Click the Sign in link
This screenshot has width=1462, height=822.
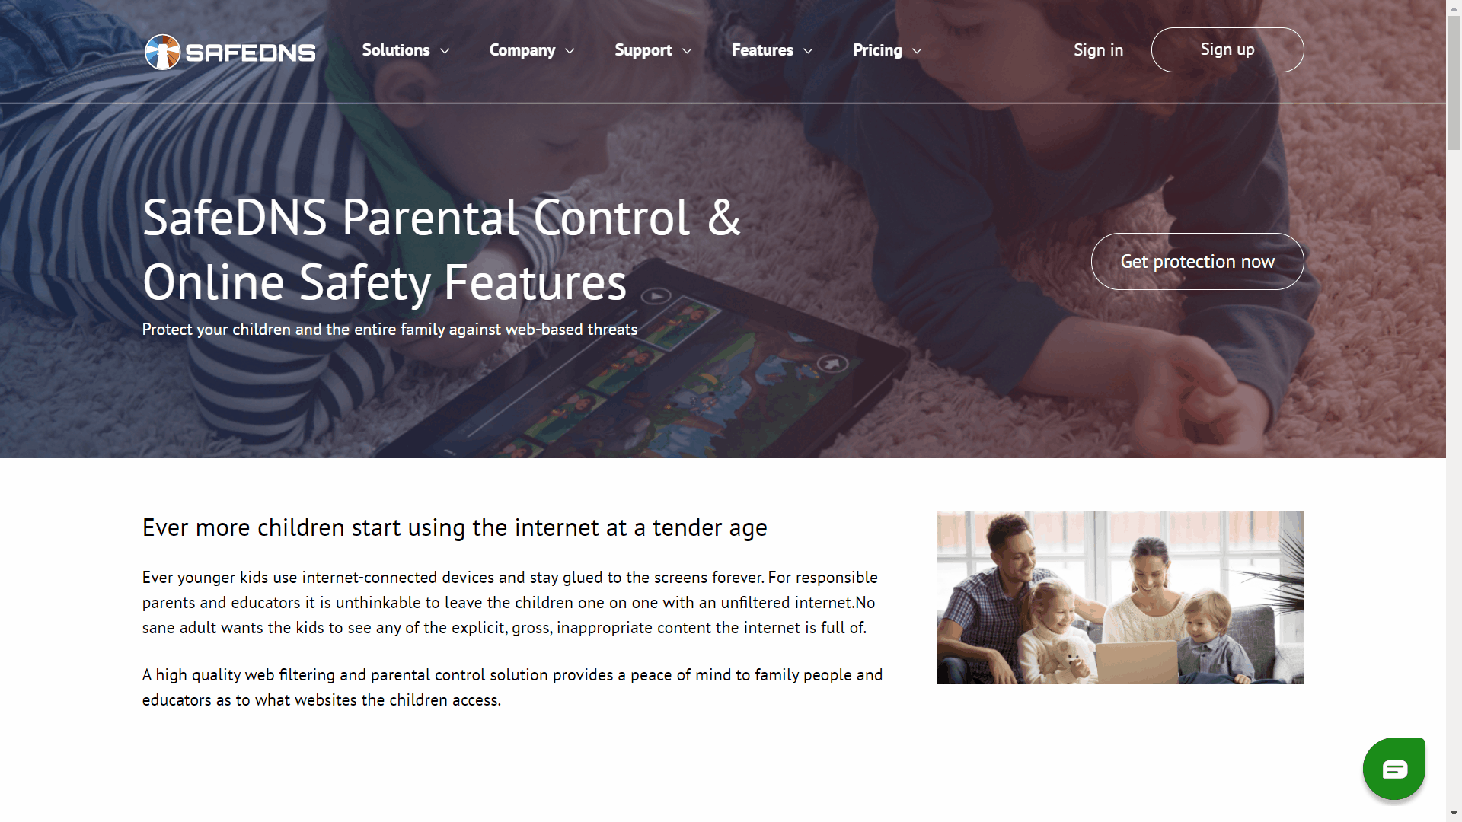click(1097, 49)
